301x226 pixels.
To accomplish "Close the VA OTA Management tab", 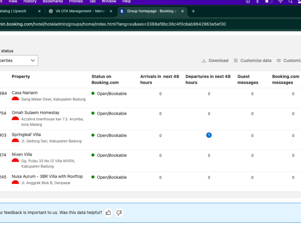I will click(x=111, y=11).
